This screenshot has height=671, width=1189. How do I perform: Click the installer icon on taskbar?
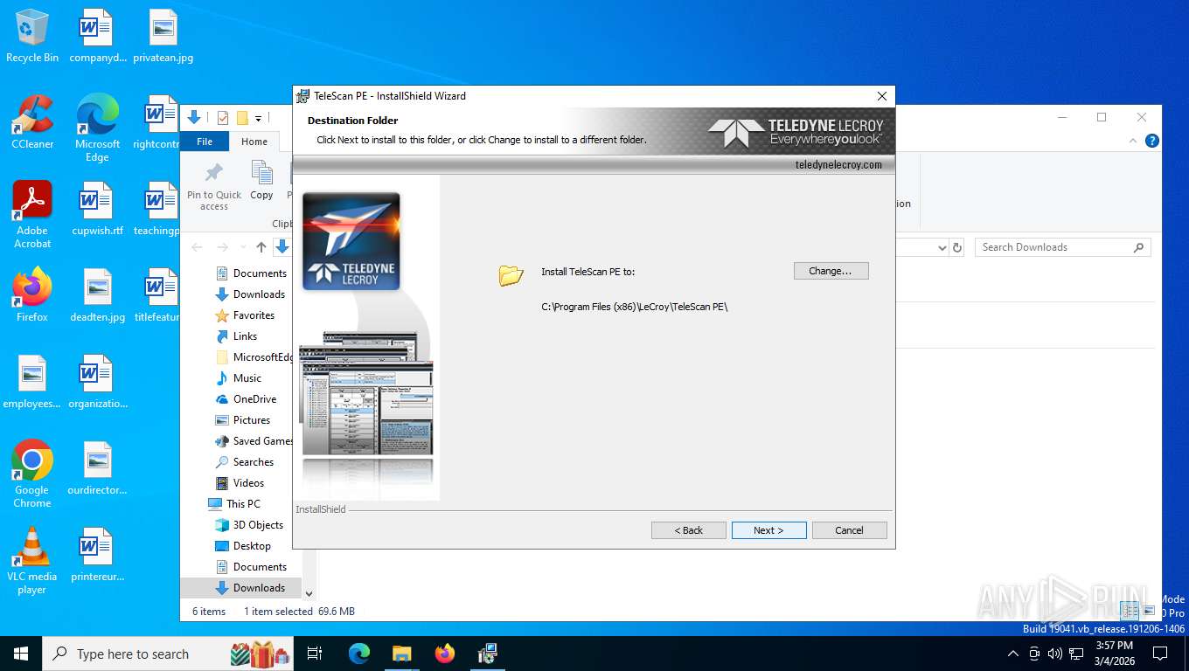[488, 654]
